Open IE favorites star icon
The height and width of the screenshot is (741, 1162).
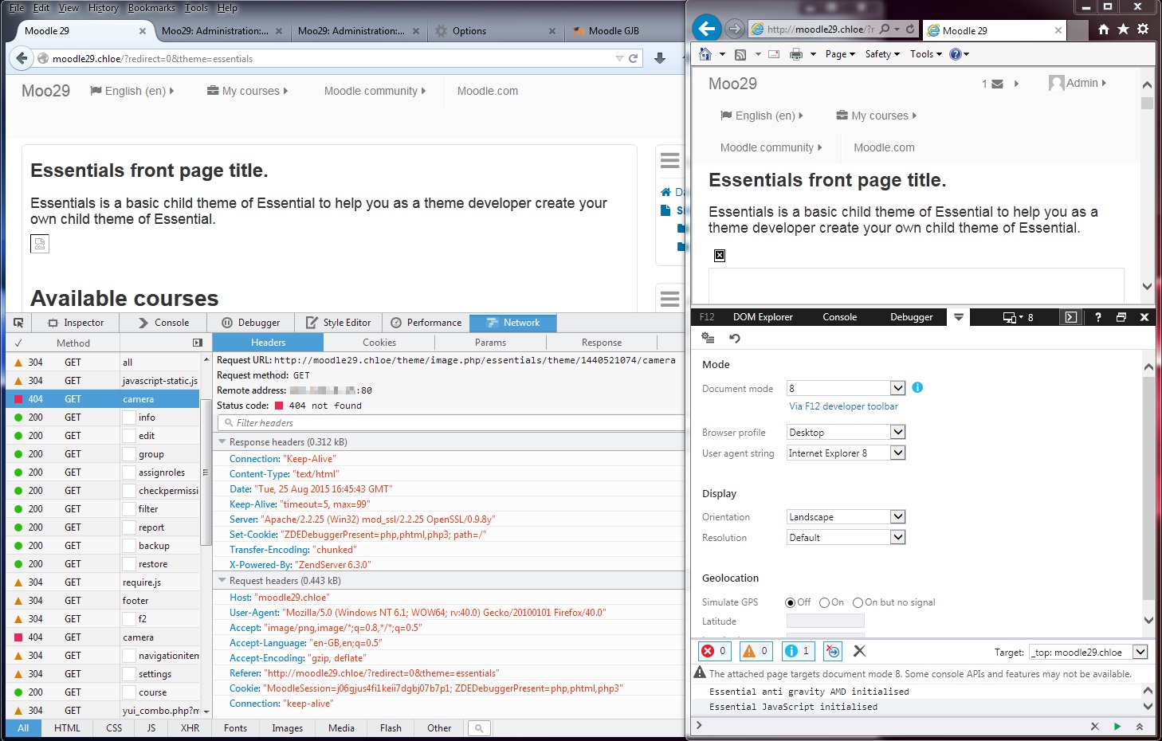[1123, 29]
